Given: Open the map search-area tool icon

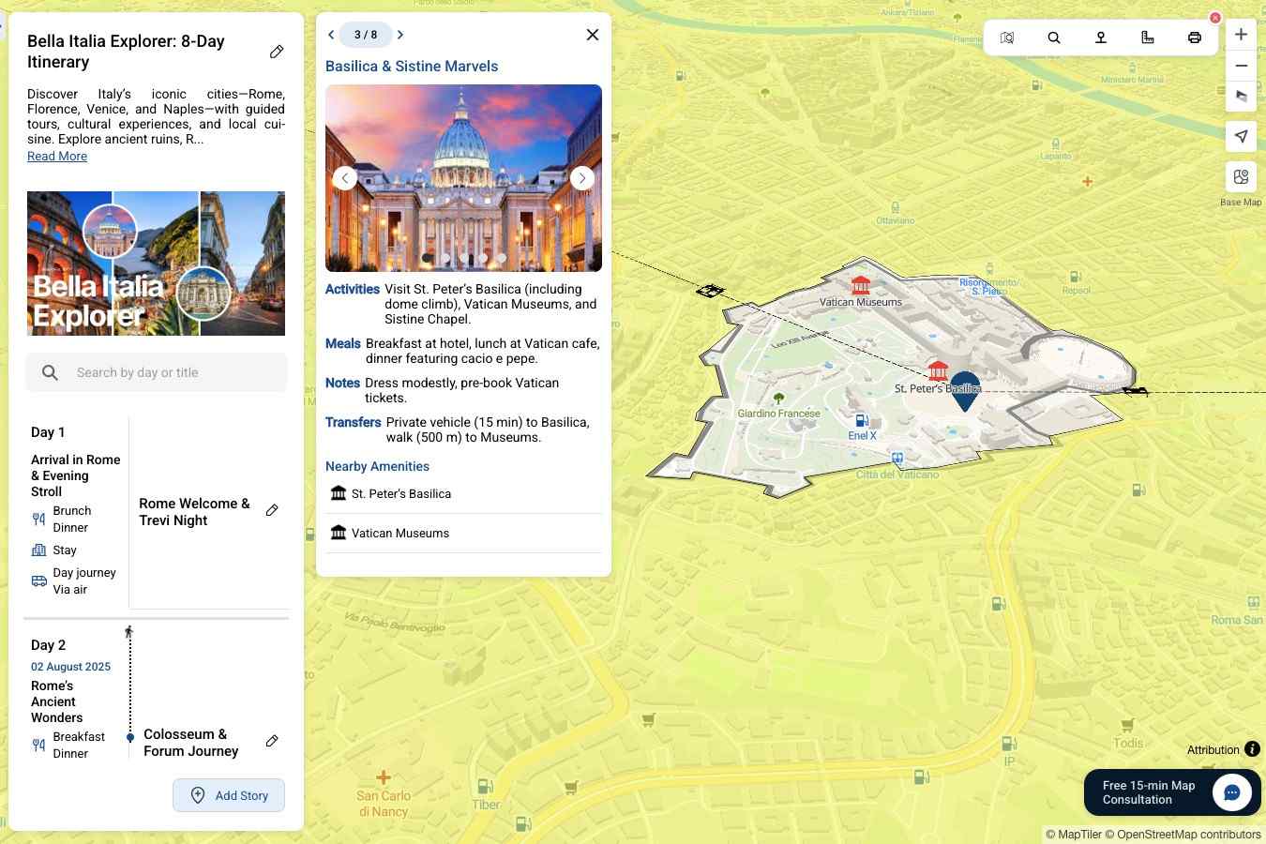Looking at the screenshot, I should click(x=1007, y=38).
